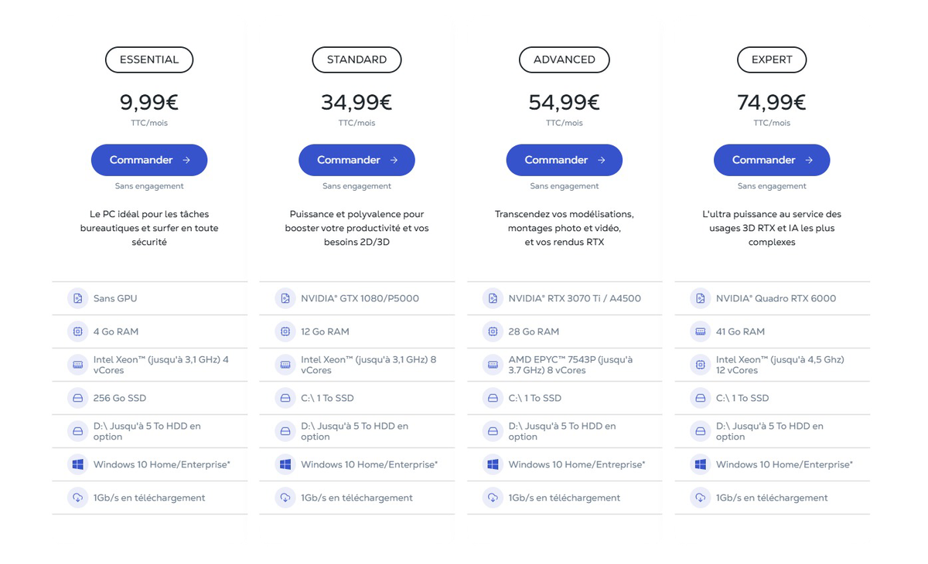Click the GPU icon beside NVIDIA Quadro RTX 6000
The image size is (928, 564).
pos(700,298)
